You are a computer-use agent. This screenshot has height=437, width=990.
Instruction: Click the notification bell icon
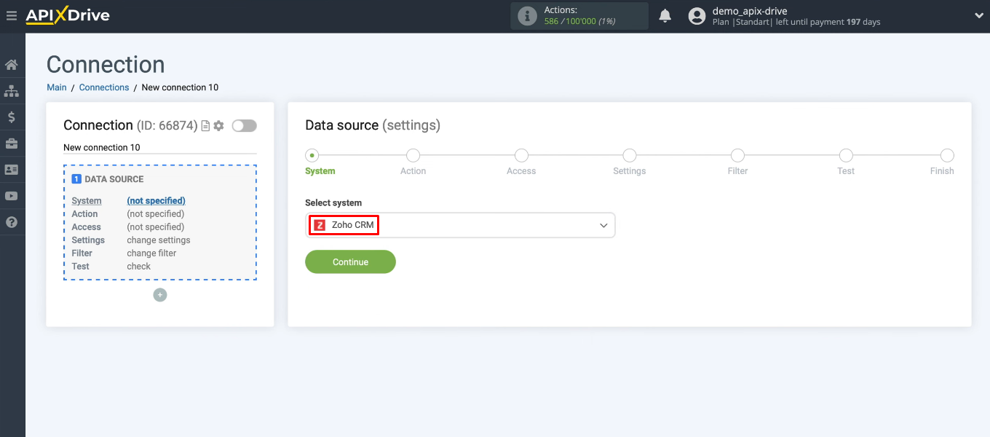click(x=665, y=15)
